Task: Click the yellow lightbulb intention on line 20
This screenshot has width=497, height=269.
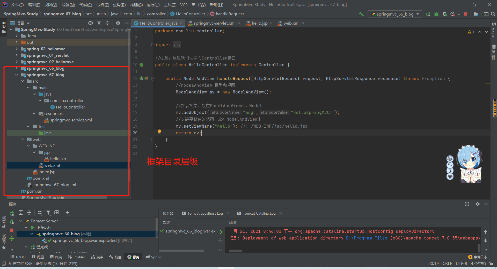Action: point(159,132)
